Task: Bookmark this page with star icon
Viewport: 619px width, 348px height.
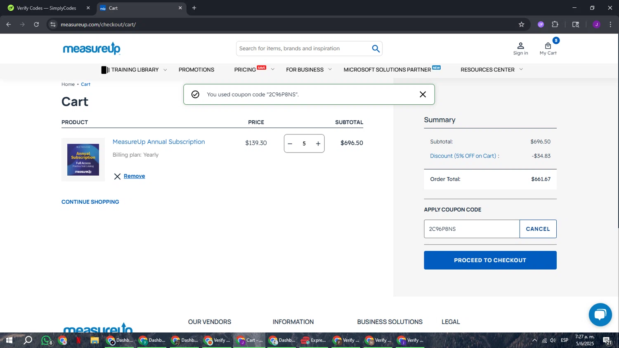Action: pyautogui.click(x=521, y=24)
